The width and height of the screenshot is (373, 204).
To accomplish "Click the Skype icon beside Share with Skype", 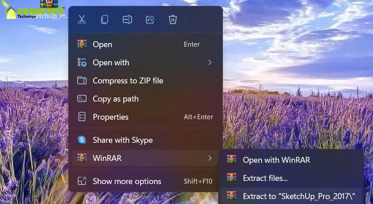I will pos(82,140).
